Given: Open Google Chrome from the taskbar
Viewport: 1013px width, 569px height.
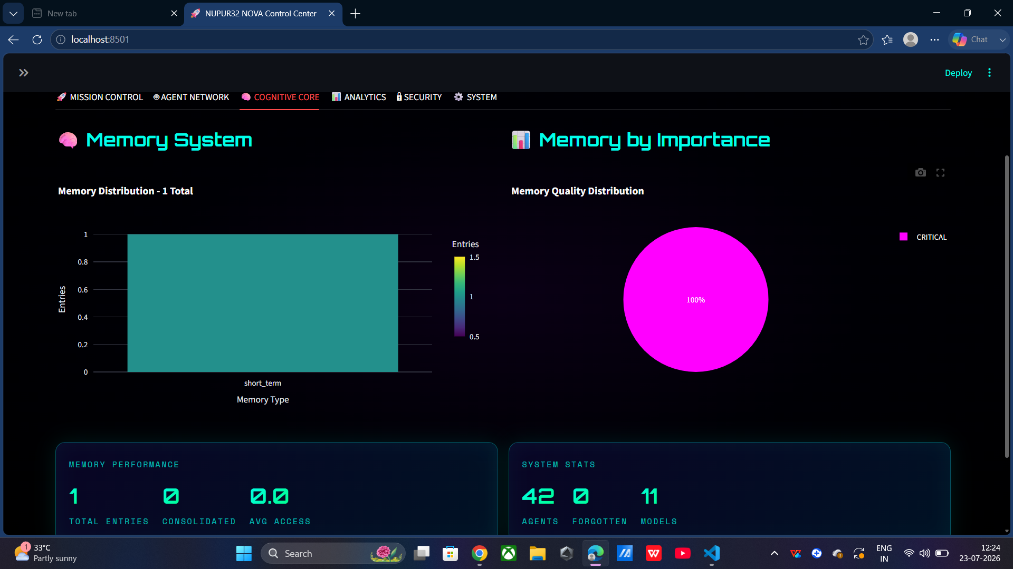Looking at the screenshot, I should pos(479,553).
